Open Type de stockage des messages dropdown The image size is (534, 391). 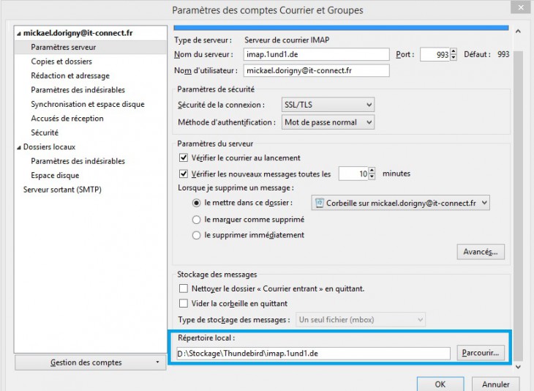[x=361, y=320]
